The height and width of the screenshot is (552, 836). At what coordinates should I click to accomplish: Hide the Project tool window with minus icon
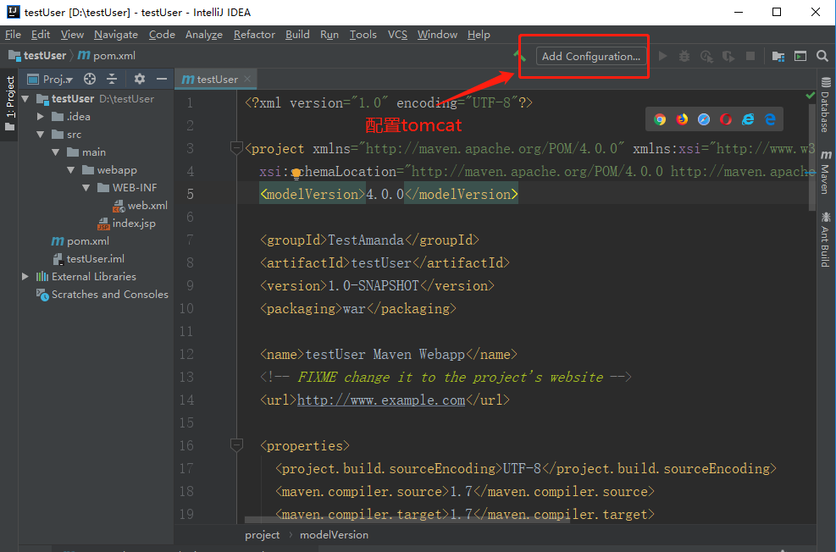pos(162,79)
